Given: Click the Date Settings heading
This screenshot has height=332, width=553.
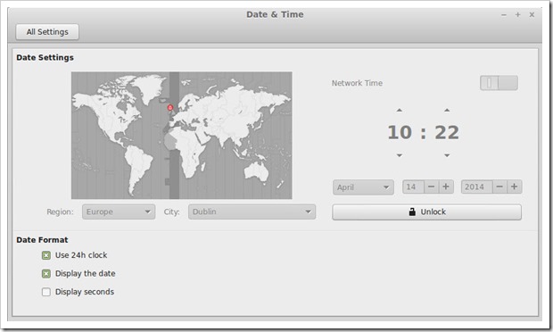Looking at the screenshot, I should click(x=45, y=57).
